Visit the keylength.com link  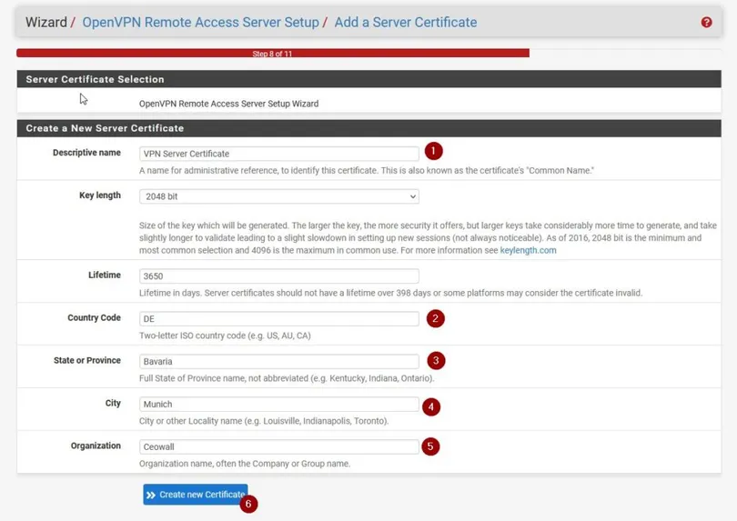click(x=528, y=250)
